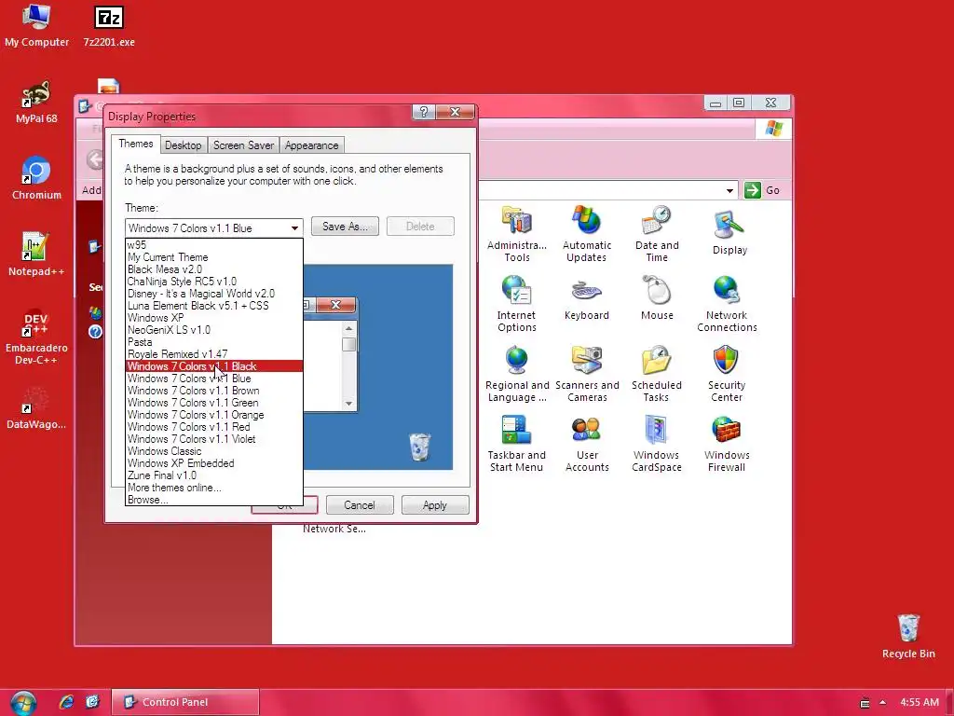Image resolution: width=954 pixels, height=716 pixels.
Task: Switch to the Desktop tab
Action: tap(184, 145)
